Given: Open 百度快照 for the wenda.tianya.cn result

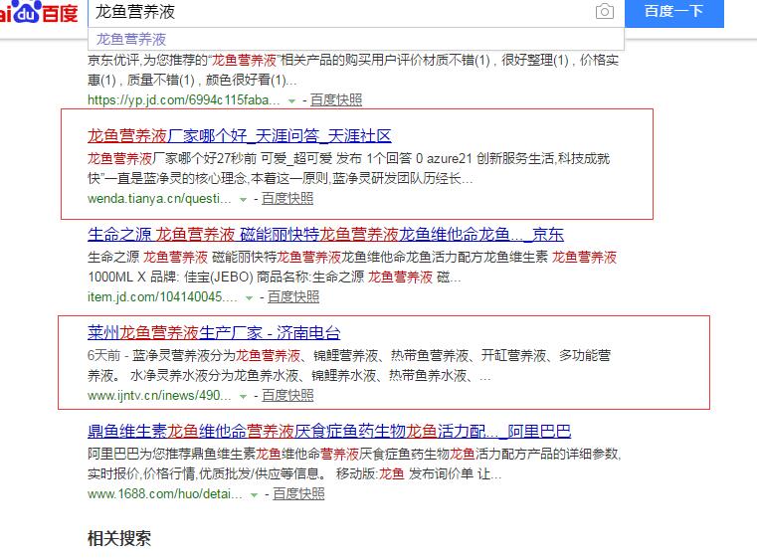Looking at the screenshot, I should 287,198.
